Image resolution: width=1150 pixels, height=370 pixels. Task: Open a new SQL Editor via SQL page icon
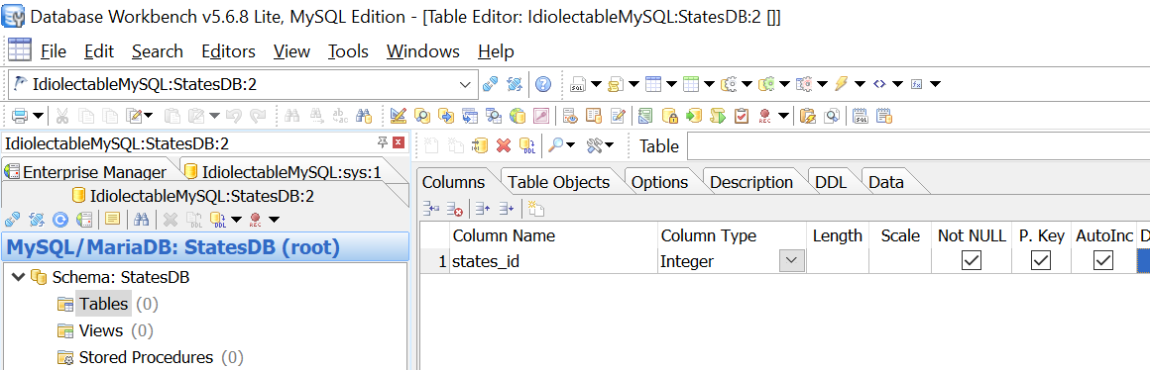point(579,84)
